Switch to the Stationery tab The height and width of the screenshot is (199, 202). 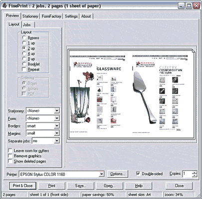tap(30, 16)
